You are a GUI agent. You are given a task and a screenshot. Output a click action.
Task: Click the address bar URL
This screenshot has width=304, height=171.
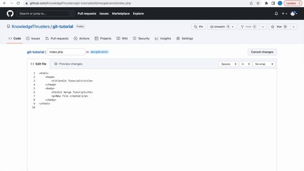80,3
